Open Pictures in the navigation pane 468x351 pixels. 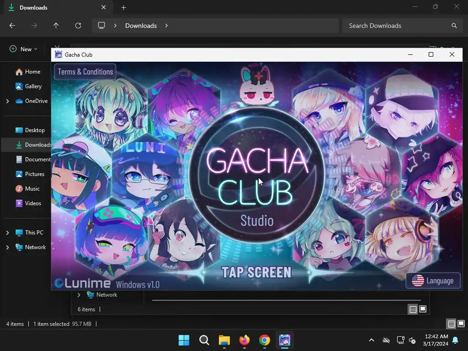(30, 174)
